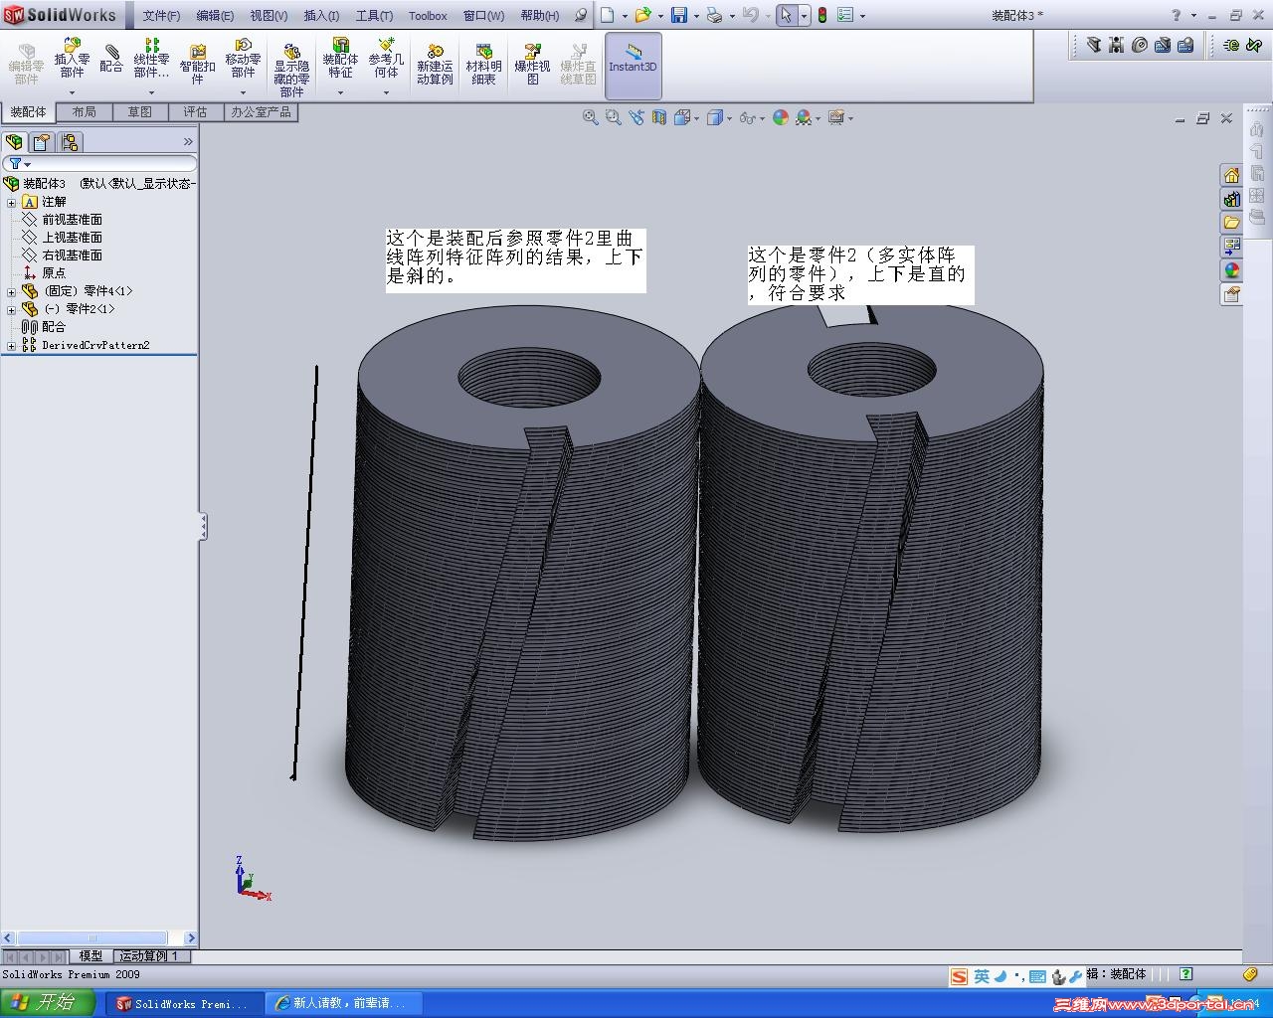1273x1018 pixels.
Task: Switch to the 草图 Sketch tab
Action: [x=140, y=112]
